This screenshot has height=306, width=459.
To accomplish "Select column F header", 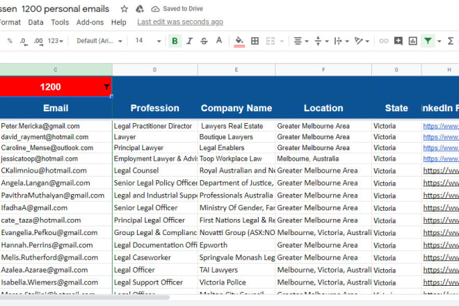I will click(323, 70).
